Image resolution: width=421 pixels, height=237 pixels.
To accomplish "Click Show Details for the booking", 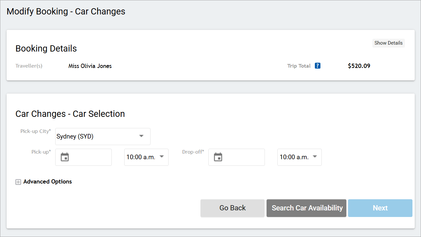I will [388, 43].
